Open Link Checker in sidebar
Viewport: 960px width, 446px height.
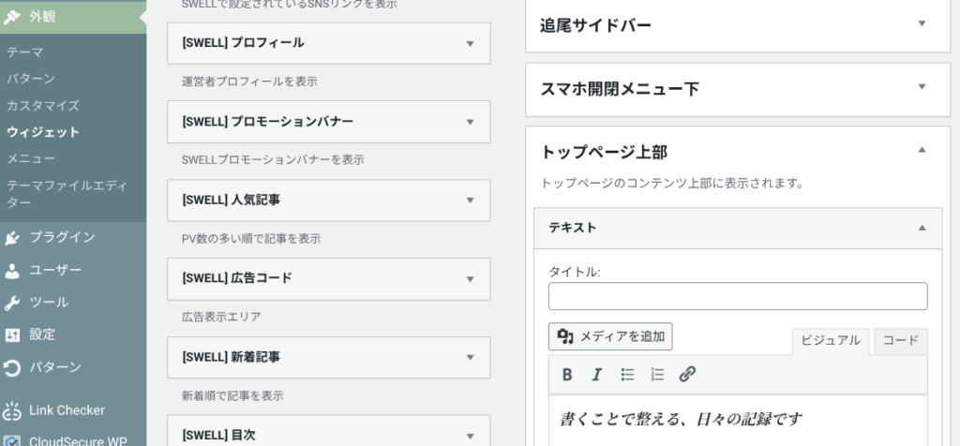click(x=66, y=409)
